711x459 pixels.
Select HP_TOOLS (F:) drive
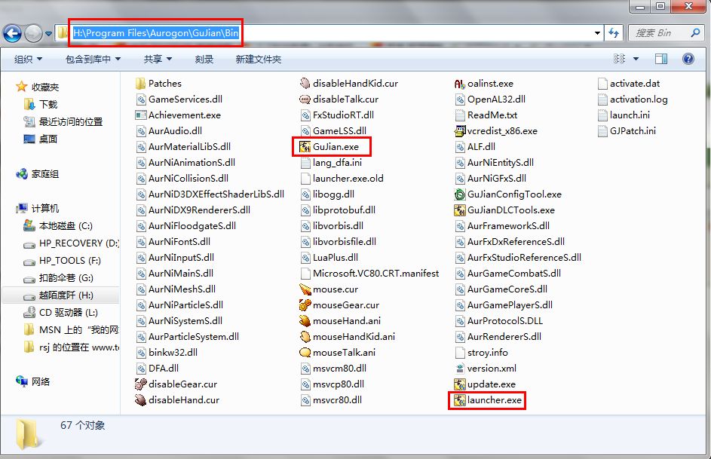tap(70, 261)
